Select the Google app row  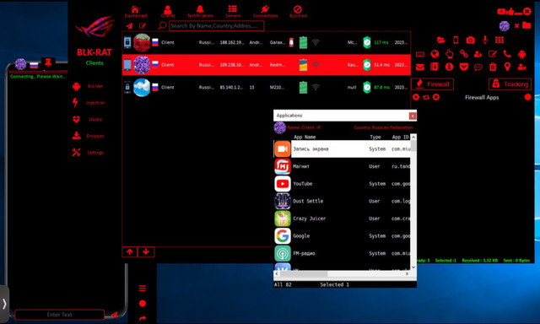click(x=343, y=236)
